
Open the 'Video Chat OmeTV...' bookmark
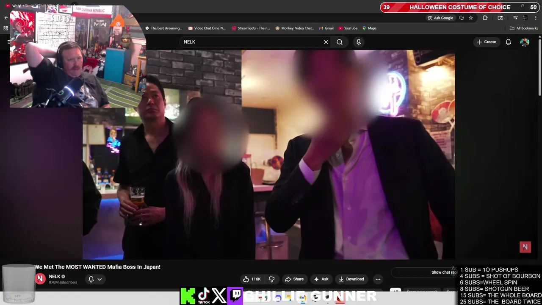tap(207, 28)
